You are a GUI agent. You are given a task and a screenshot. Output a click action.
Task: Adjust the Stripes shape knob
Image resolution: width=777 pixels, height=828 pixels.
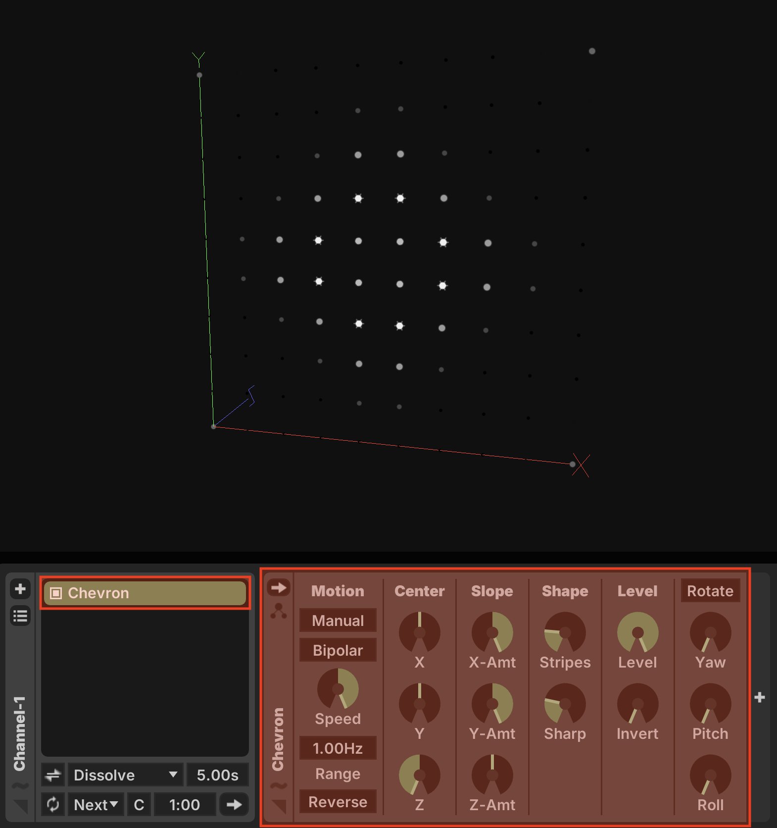(565, 632)
